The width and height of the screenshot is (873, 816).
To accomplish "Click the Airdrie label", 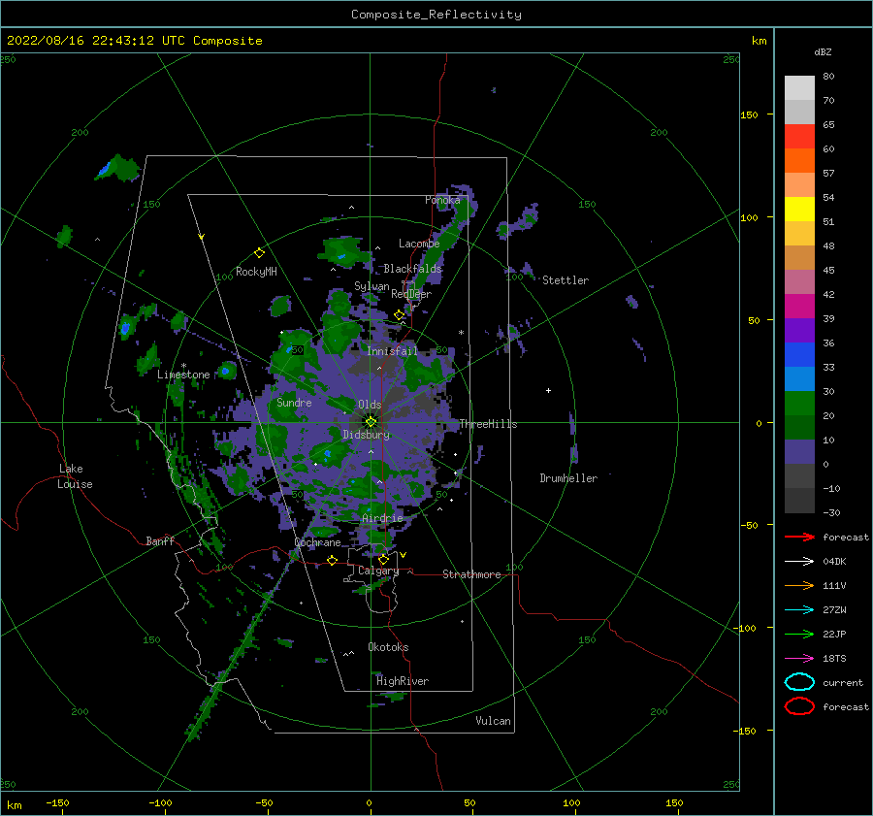I will click(x=382, y=518).
